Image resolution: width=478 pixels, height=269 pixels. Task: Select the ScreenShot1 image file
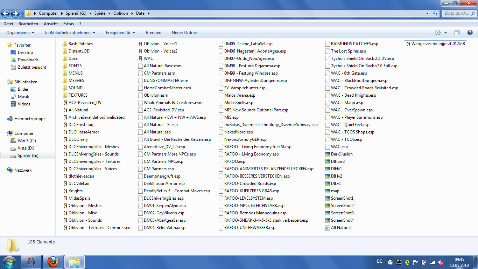(x=342, y=198)
